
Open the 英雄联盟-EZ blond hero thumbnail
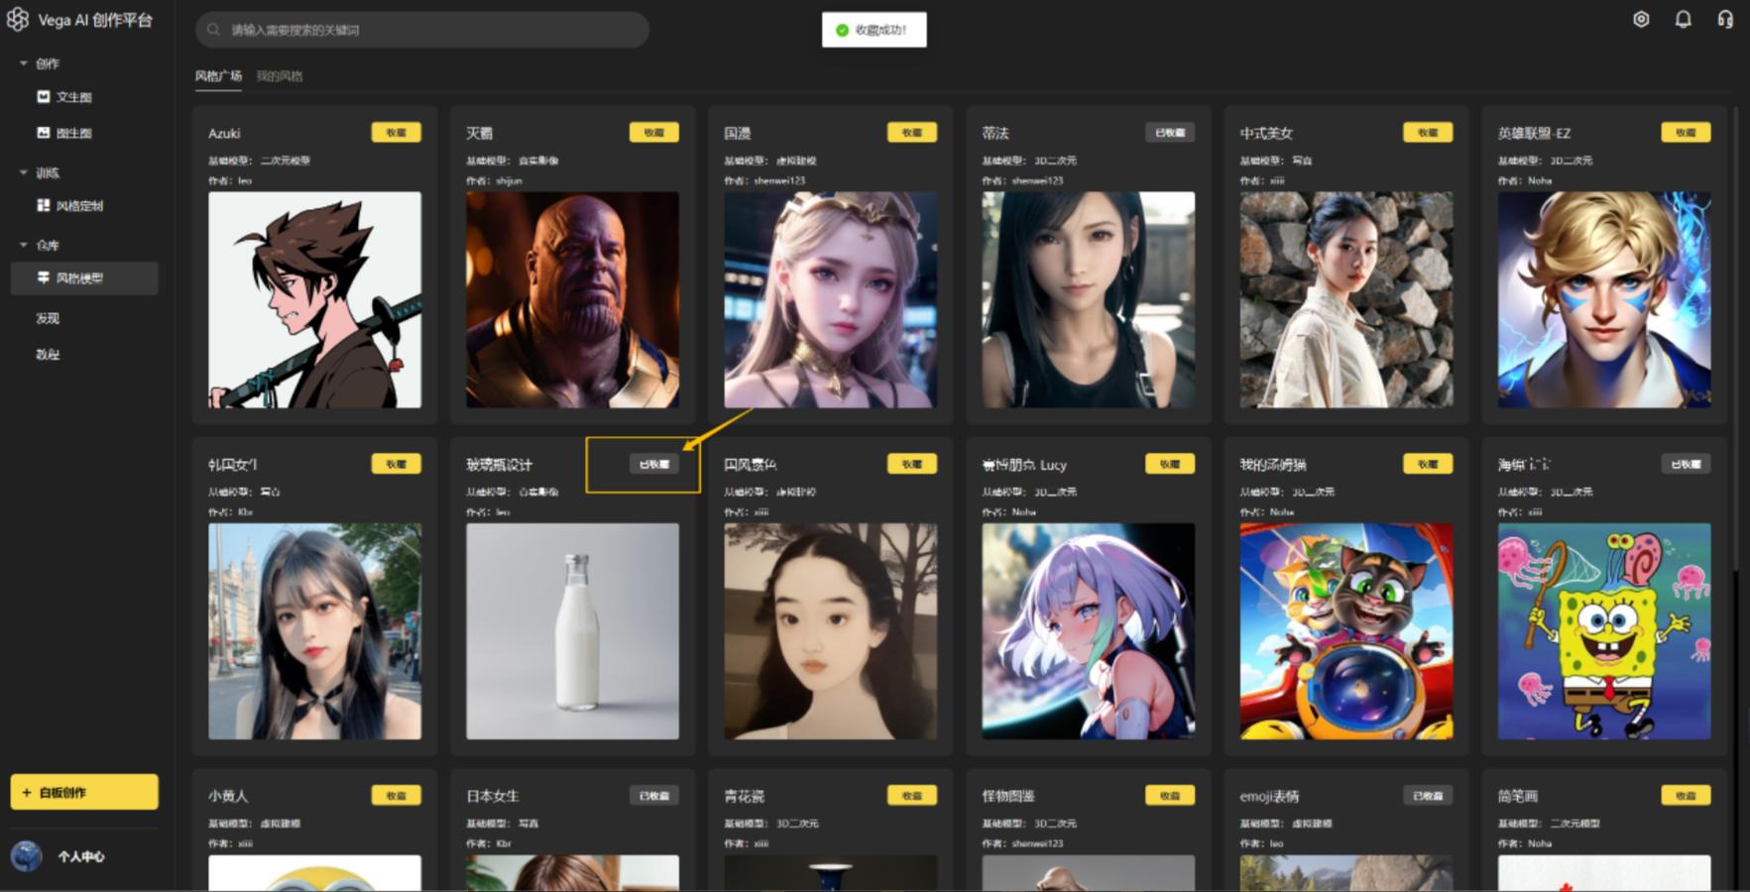coord(1604,299)
